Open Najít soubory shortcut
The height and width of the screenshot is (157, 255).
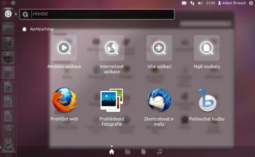click(x=207, y=52)
